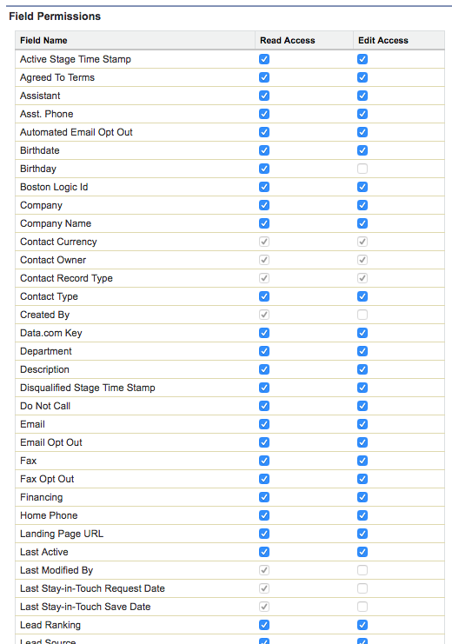Uncheck Read Access for Active Stage Time Stamp
The height and width of the screenshot is (644, 452).
click(x=264, y=59)
